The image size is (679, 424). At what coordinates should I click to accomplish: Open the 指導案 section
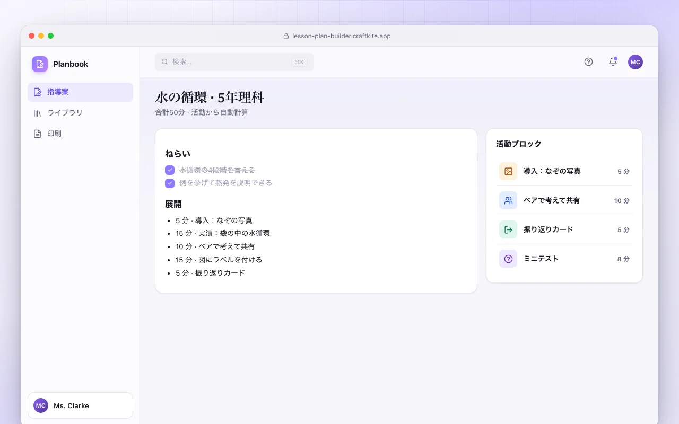click(80, 92)
